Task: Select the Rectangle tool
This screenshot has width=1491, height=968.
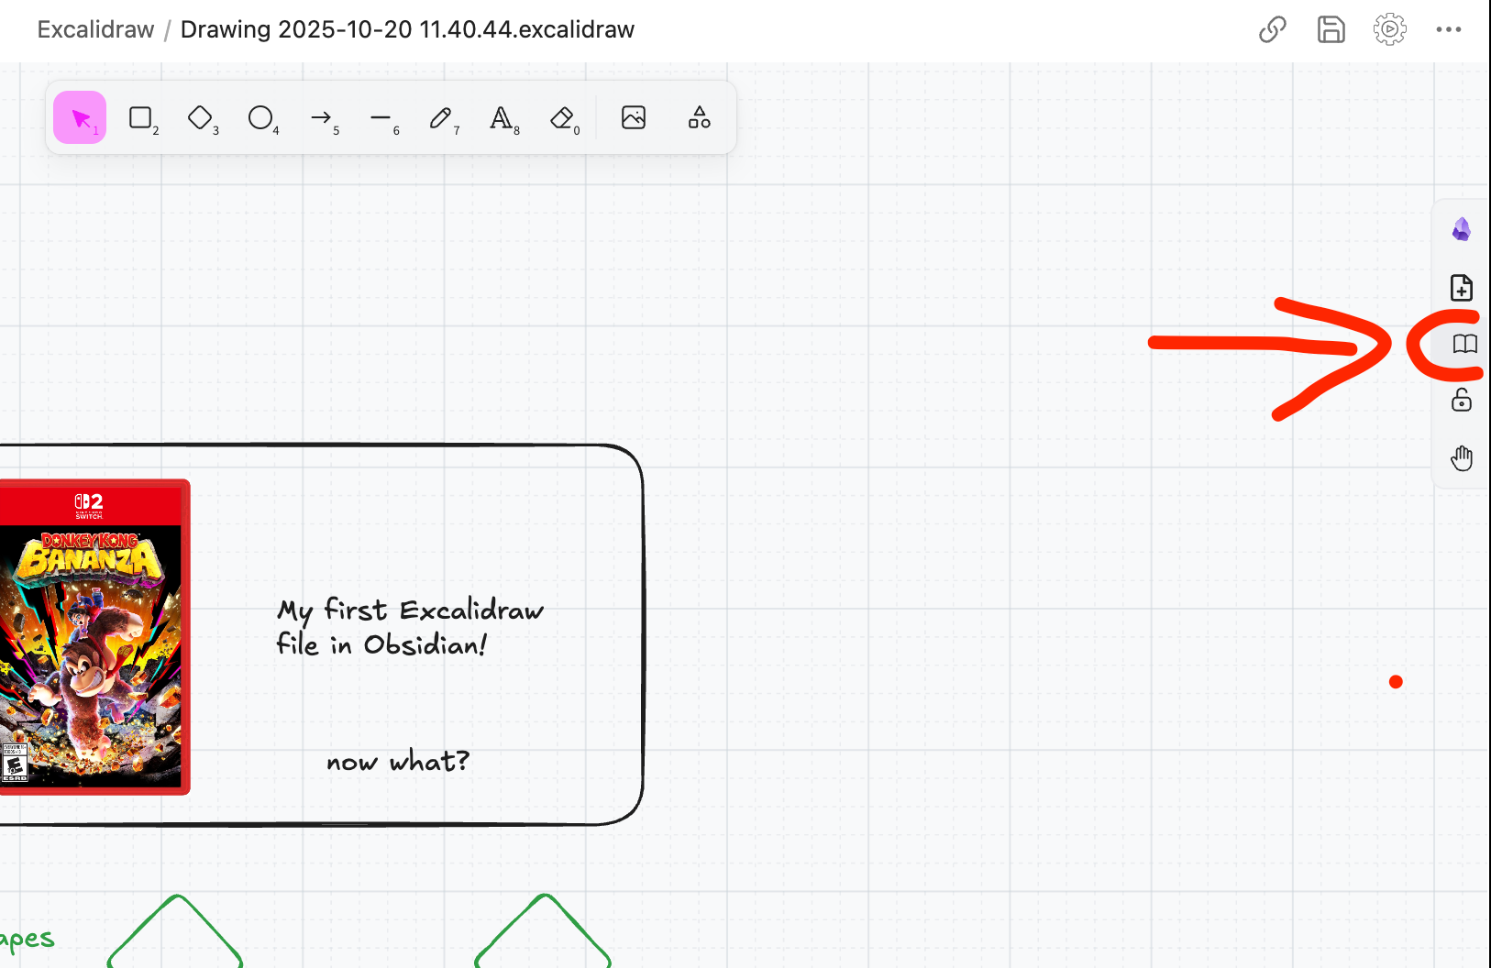Action: (x=140, y=117)
